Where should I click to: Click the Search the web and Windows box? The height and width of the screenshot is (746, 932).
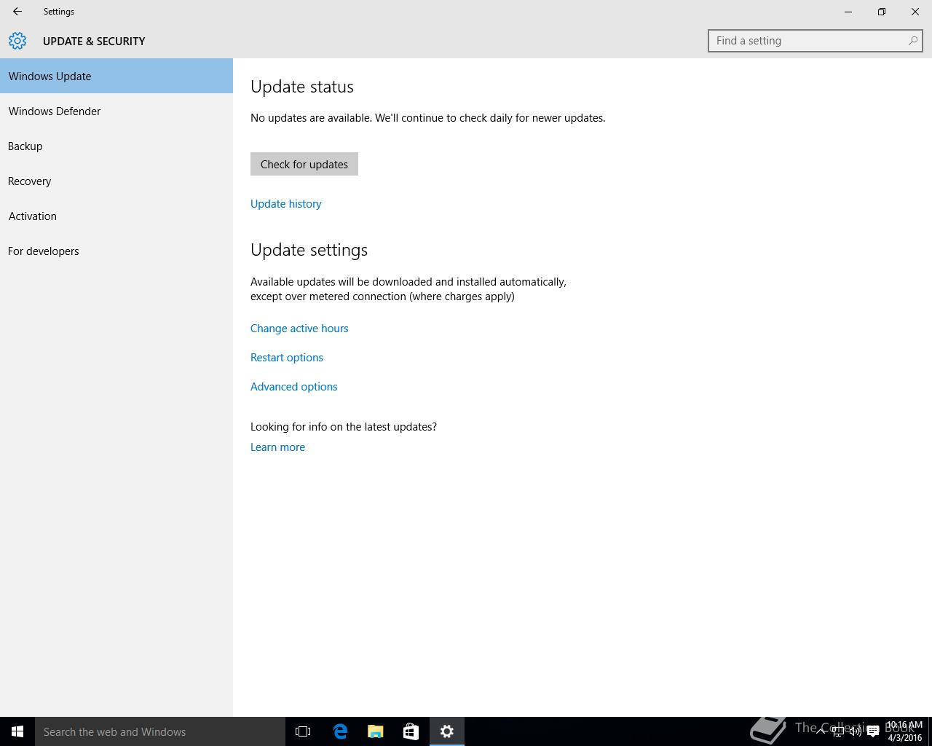coord(160,731)
